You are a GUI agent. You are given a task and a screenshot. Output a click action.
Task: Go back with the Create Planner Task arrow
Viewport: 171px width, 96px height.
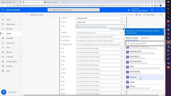click(x=27, y=15)
